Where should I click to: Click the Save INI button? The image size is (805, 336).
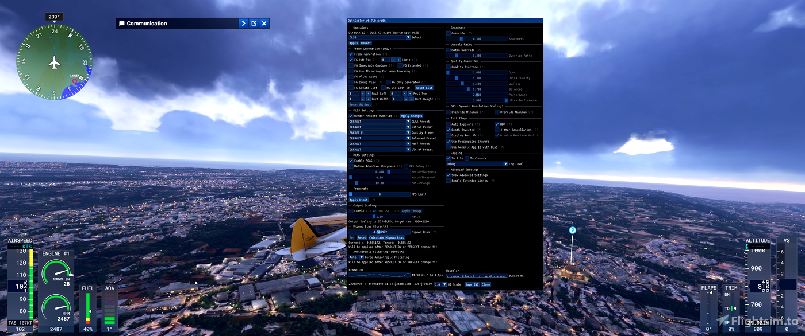(x=471, y=284)
